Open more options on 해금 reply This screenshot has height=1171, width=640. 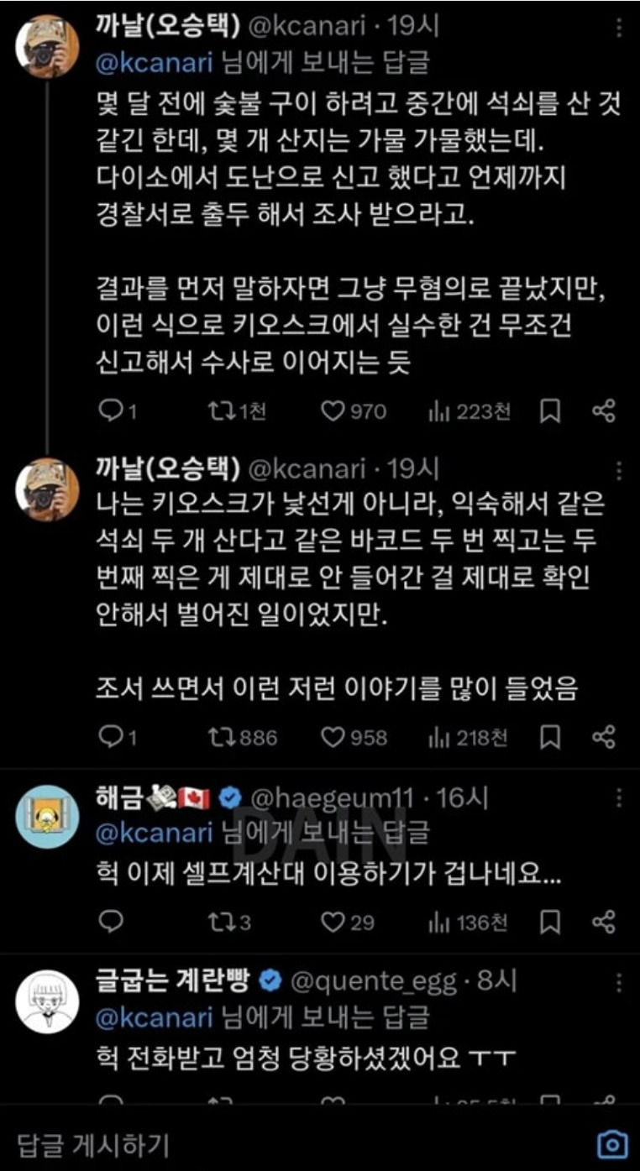point(619,797)
